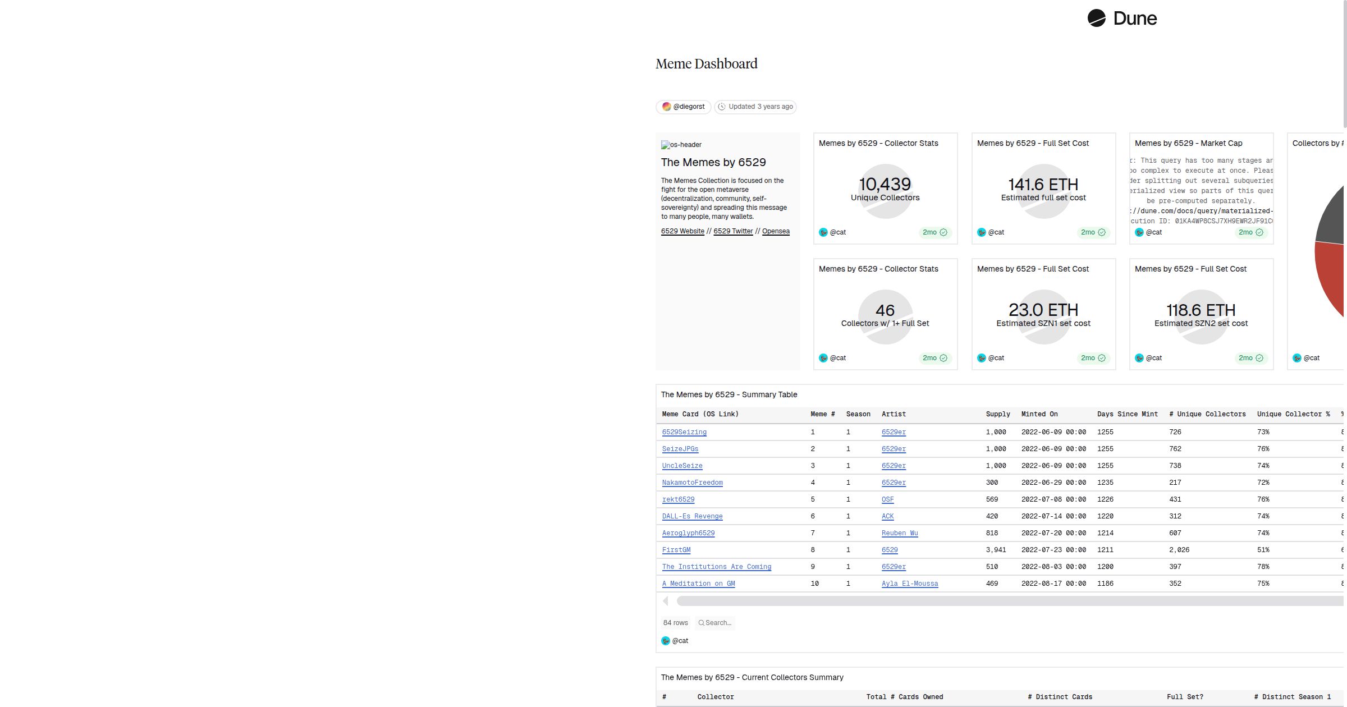Open the NakamotoFreedom meme card link
The height and width of the screenshot is (707, 1347).
[692, 483]
